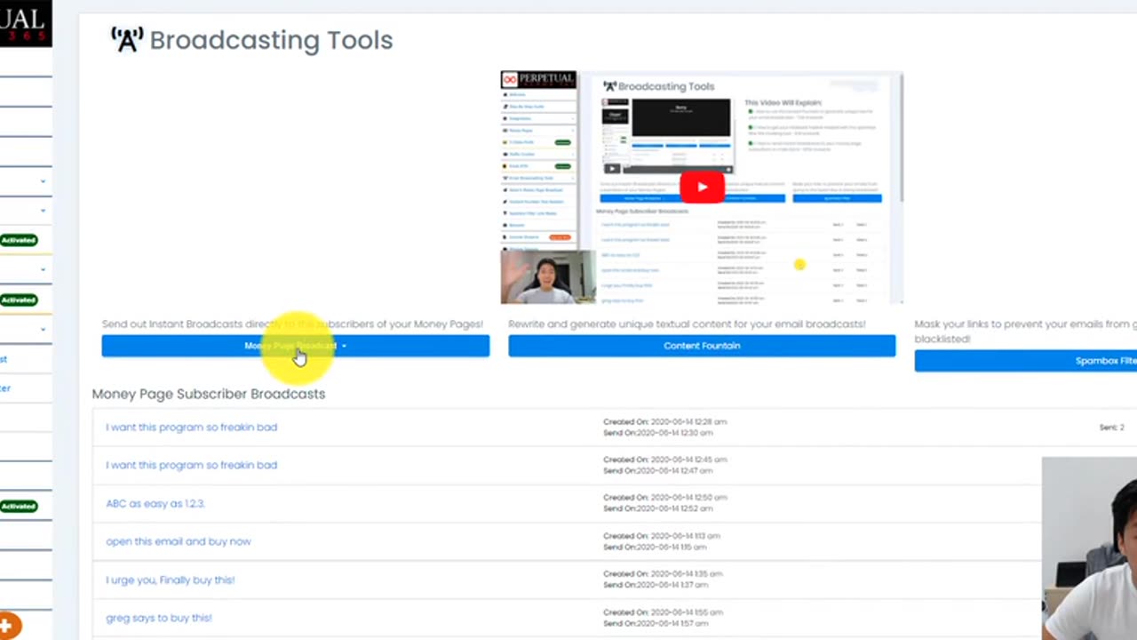Click the 'Created On: 2020-06-14 12:50 am' text
Screen dimensions: 1137x640
point(664,498)
